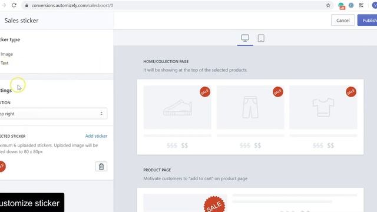This screenshot has width=377, height=212.
Task: Switch to mobile preview mode
Action: [261, 38]
